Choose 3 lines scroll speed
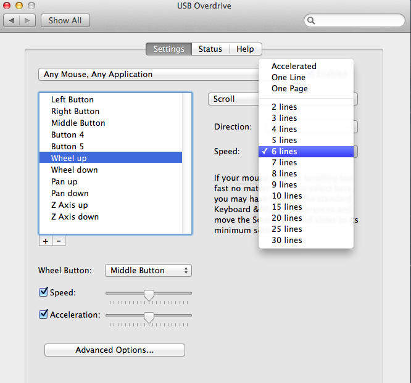 306,118
